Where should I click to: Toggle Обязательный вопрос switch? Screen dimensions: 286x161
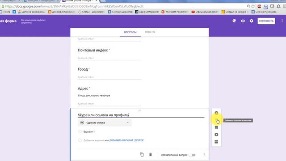coord(192,155)
